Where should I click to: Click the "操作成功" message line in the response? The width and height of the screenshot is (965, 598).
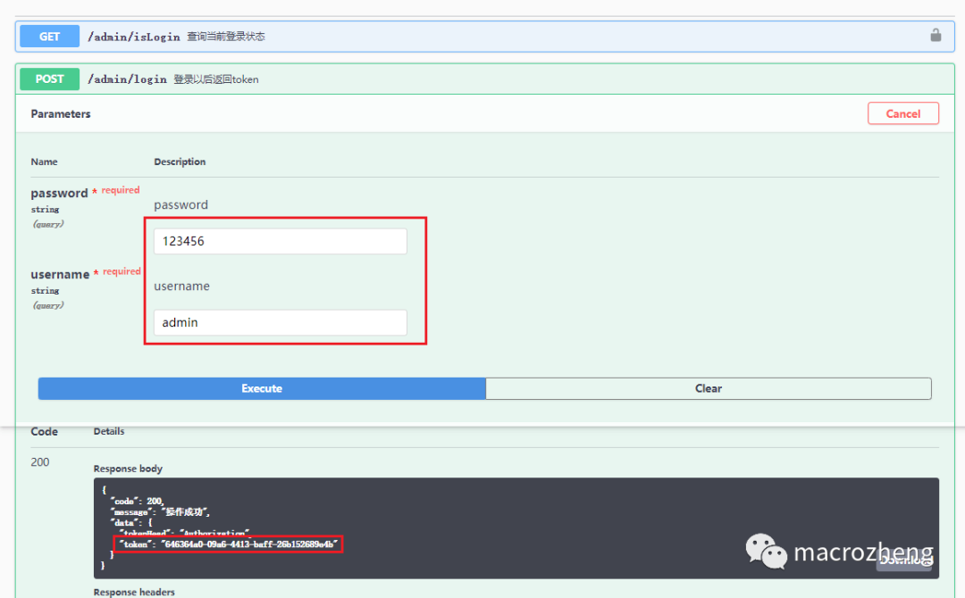[x=161, y=512]
